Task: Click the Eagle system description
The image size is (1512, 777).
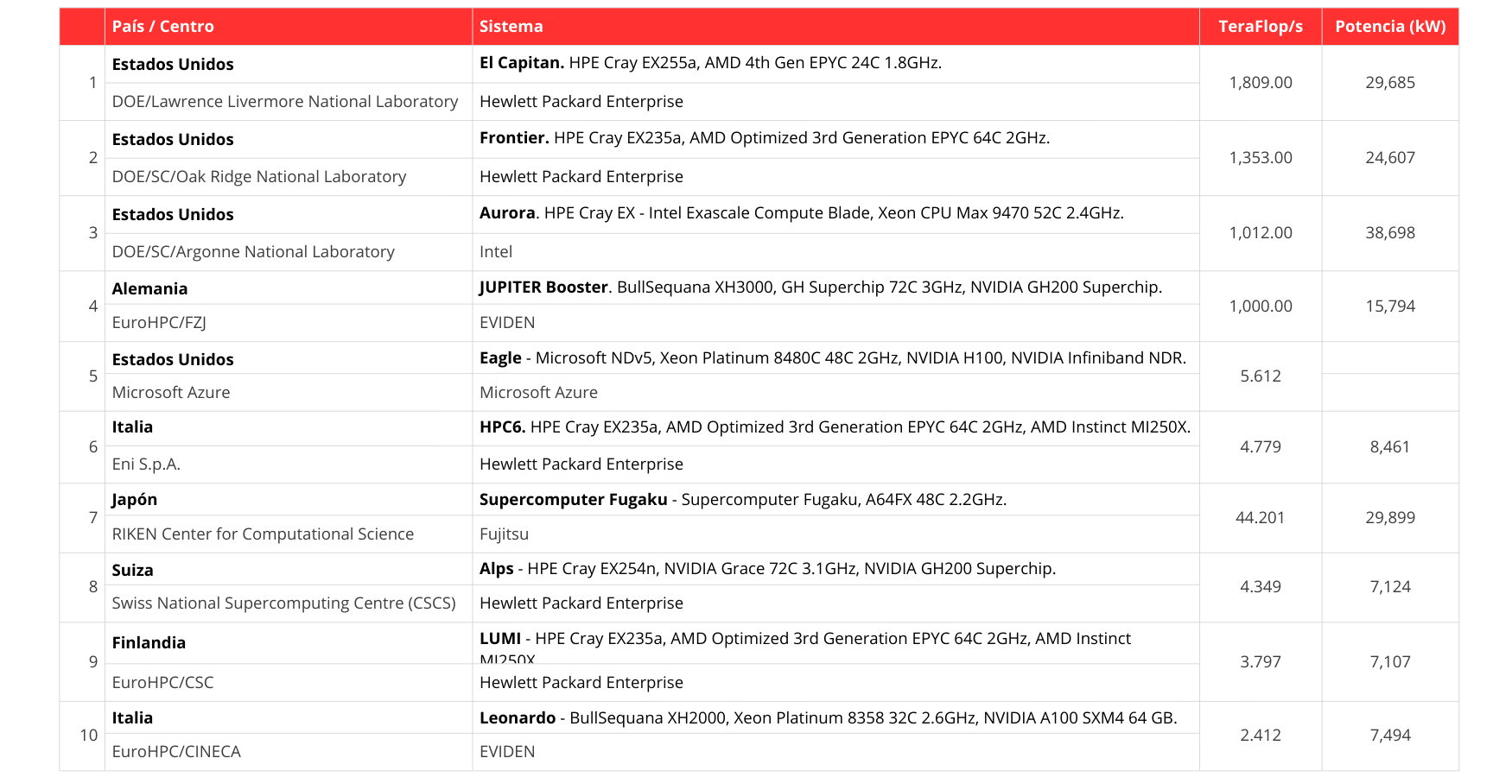Action: (x=832, y=358)
